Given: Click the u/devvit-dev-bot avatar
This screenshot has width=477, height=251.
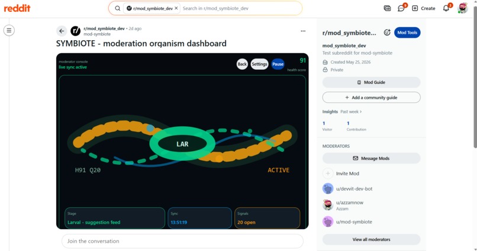Looking at the screenshot, I should (328, 188).
